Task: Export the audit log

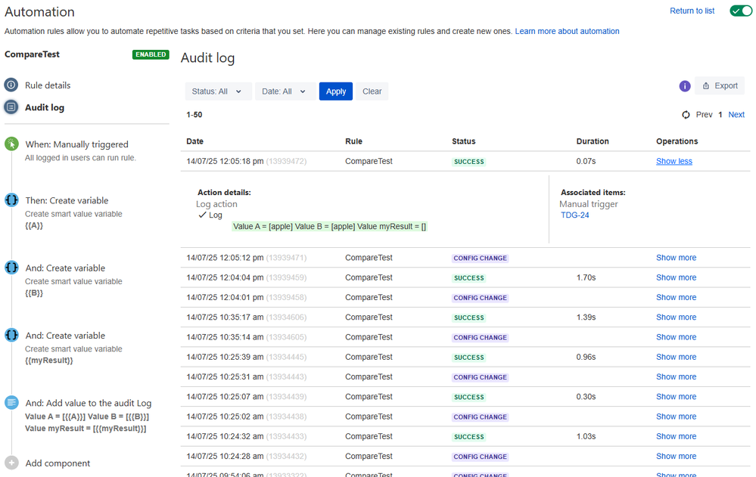Action: 720,85
